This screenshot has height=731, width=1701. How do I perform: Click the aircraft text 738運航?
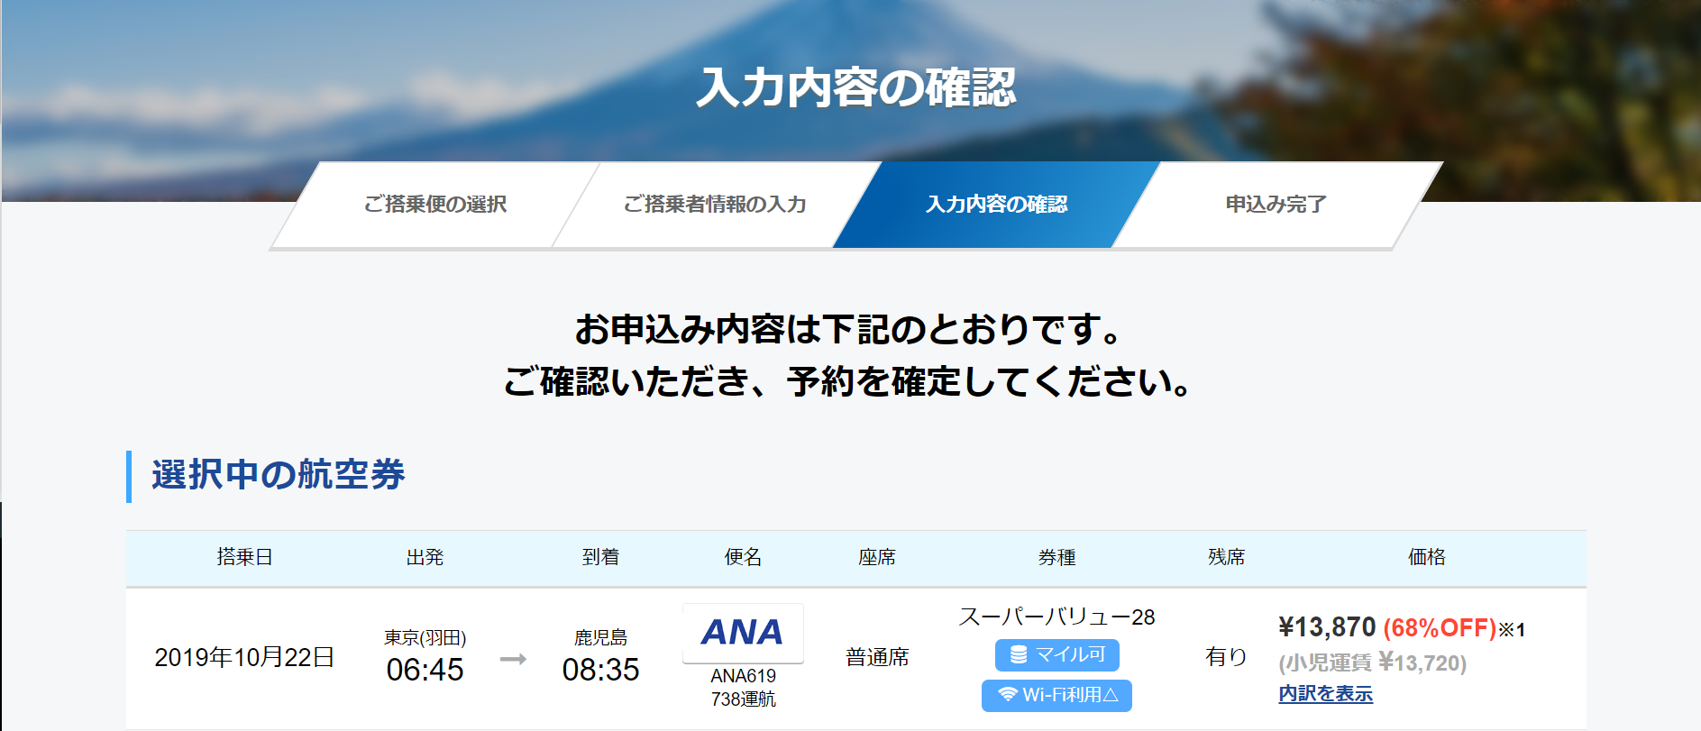(x=743, y=699)
